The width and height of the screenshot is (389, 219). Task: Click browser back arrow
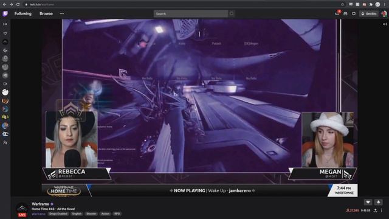point(4,4)
